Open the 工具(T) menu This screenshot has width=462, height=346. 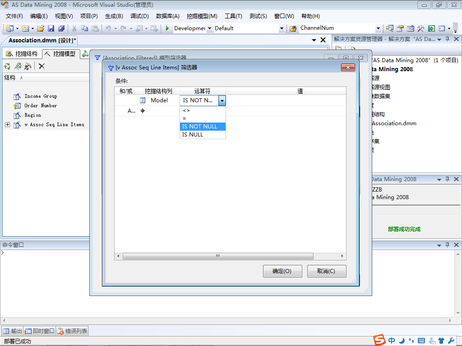pyautogui.click(x=233, y=16)
